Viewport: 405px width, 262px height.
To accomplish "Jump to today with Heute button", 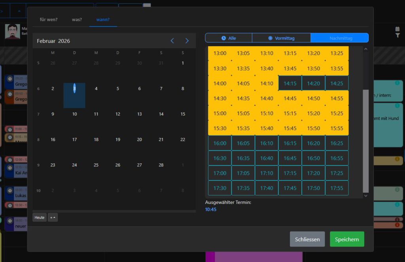I will click(x=40, y=218).
